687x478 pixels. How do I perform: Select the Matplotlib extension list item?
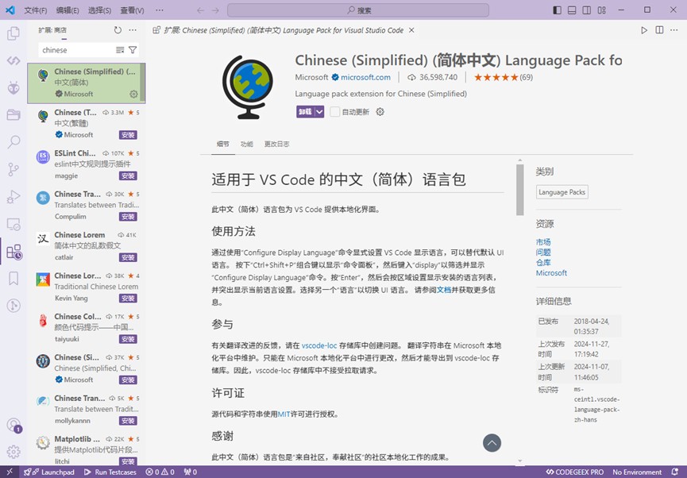coord(87,449)
